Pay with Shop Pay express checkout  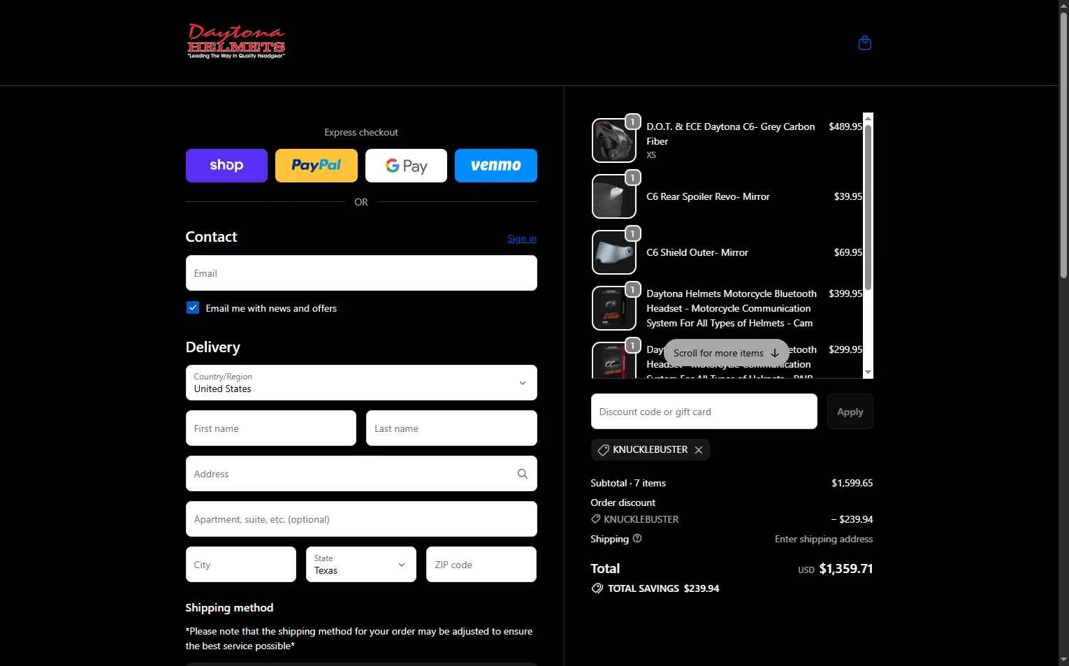226,166
